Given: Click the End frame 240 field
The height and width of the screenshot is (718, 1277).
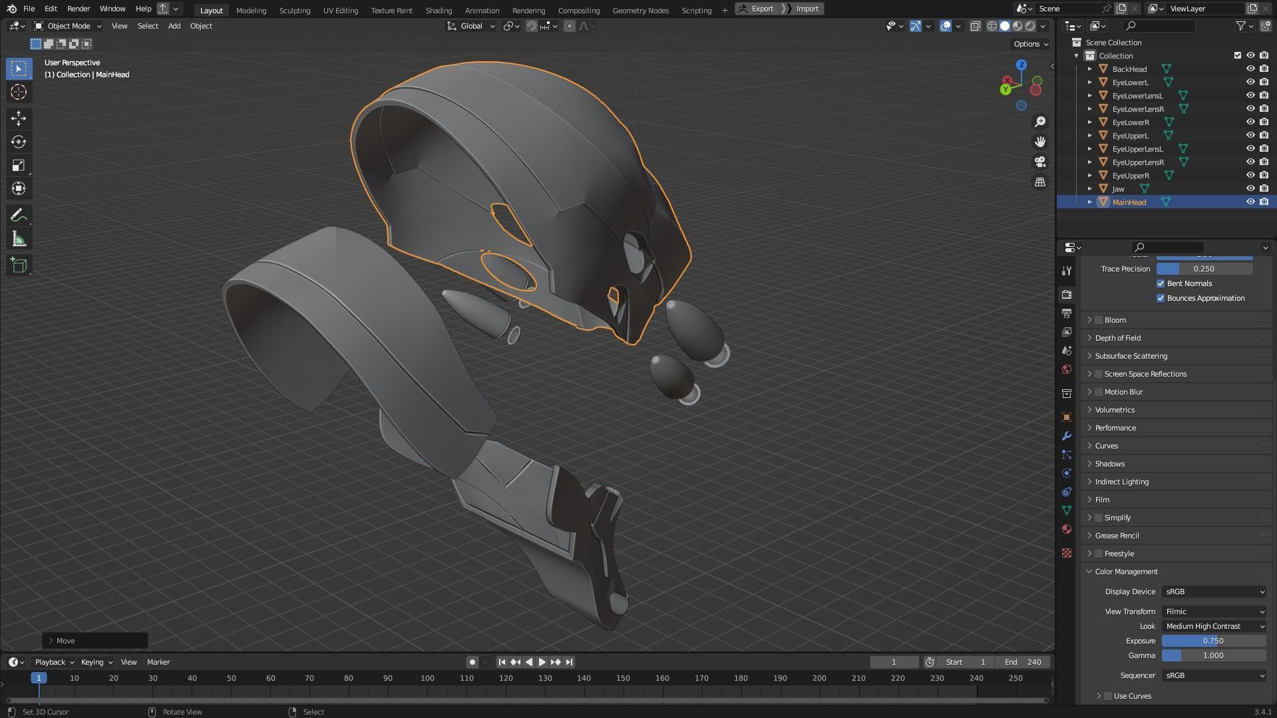Looking at the screenshot, I should 1023,662.
